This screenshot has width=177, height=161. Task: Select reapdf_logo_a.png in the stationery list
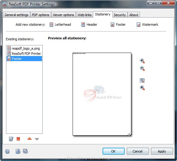pos(24,48)
